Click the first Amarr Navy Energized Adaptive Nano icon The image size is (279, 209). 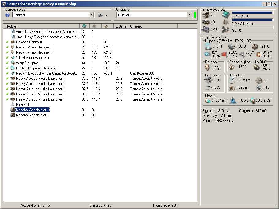(x=13, y=31)
